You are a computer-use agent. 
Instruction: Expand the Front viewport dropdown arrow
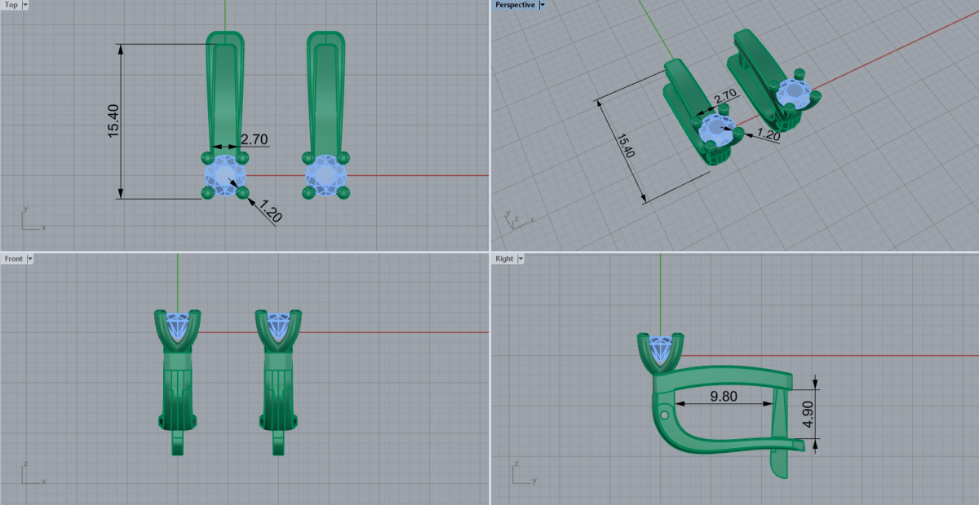[30, 259]
